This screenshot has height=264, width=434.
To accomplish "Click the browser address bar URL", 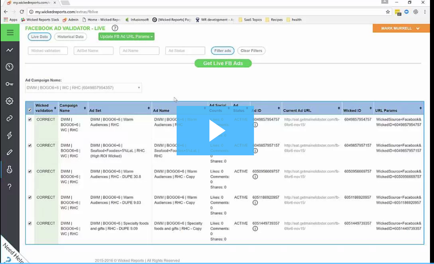I will 67,12.
